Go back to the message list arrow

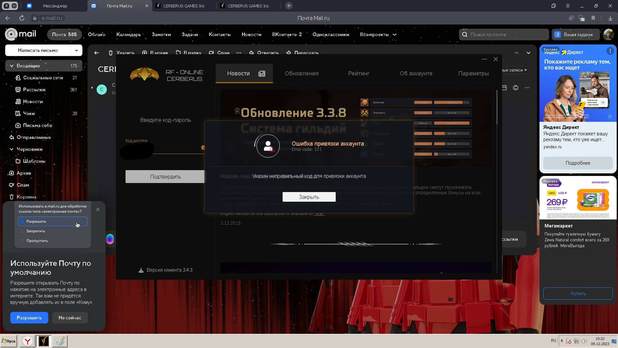pos(97,53)
